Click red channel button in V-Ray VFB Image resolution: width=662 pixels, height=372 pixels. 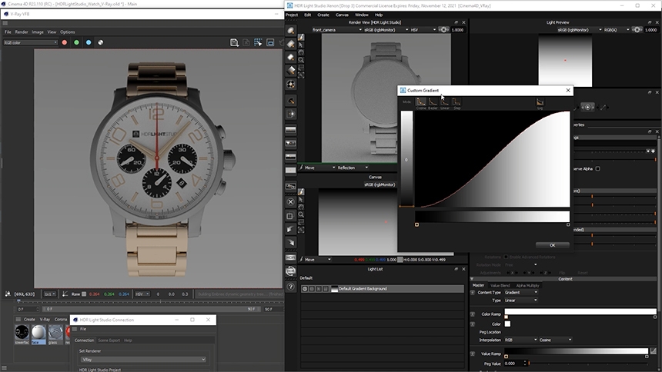click(65, 42)
